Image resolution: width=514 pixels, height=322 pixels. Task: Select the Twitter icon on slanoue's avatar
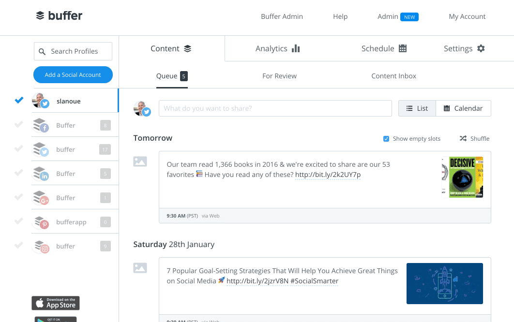coord(45,104)
